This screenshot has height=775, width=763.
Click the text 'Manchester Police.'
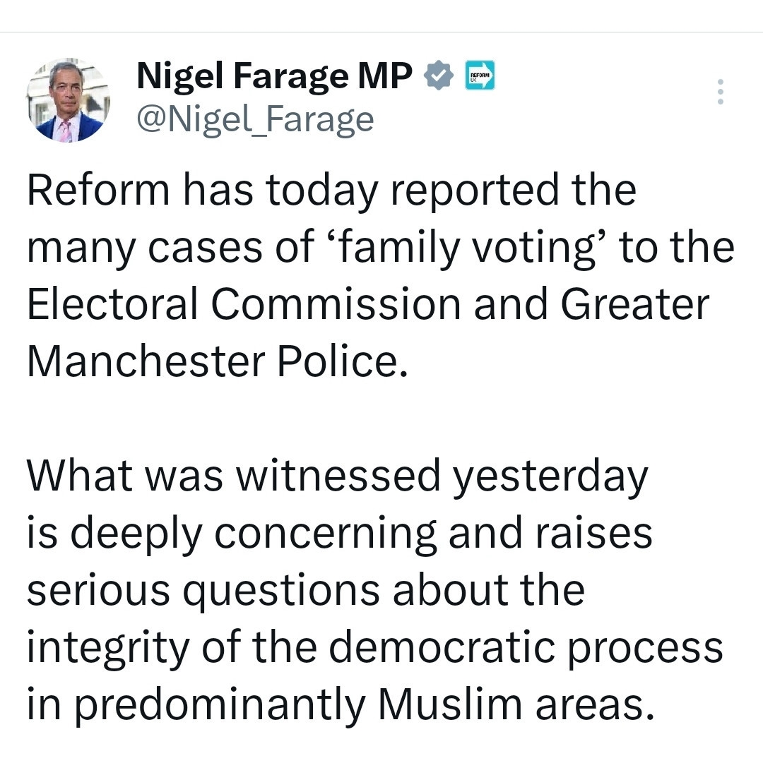pos(218,362)
